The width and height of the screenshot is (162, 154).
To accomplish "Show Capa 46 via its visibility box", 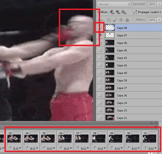I will 100,43.
